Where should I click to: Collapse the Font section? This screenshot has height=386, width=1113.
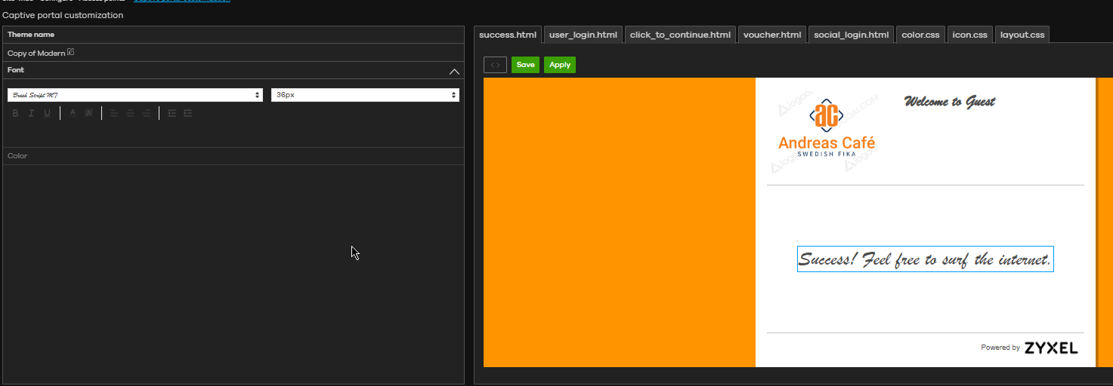click(x=453, y=71)
